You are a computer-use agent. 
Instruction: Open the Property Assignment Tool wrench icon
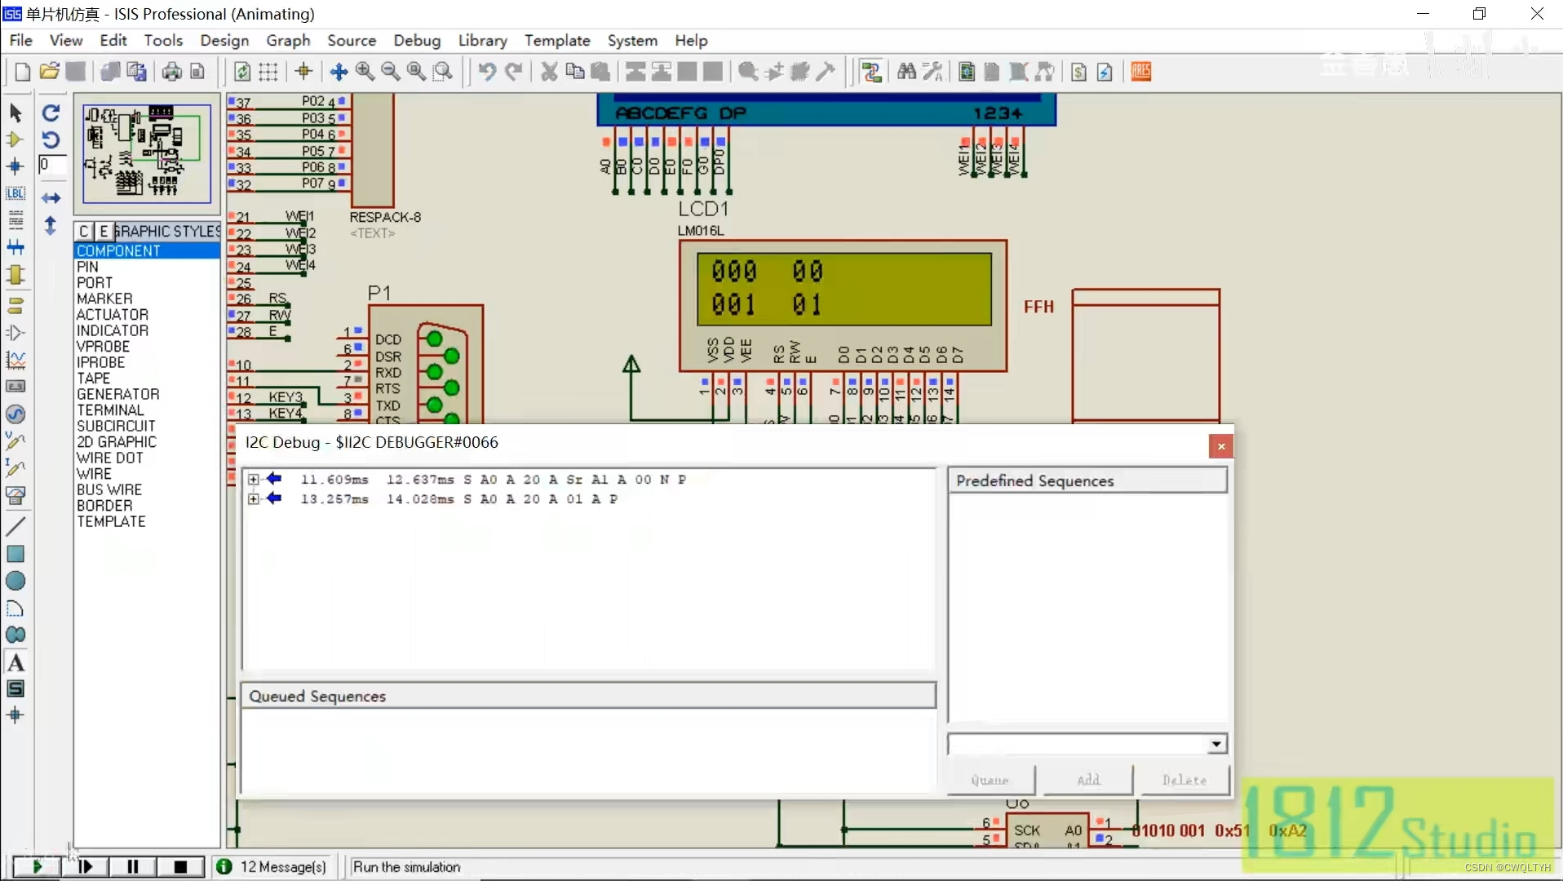tap(932, 72)
